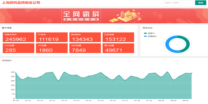
Task: Select the 百度总排名 245962 stat card
Action: (x=18, y=37)
